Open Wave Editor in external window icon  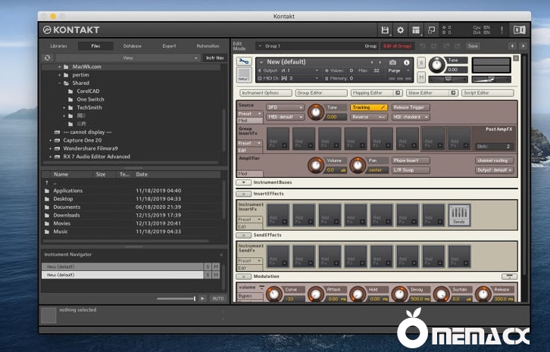point(453,93)
